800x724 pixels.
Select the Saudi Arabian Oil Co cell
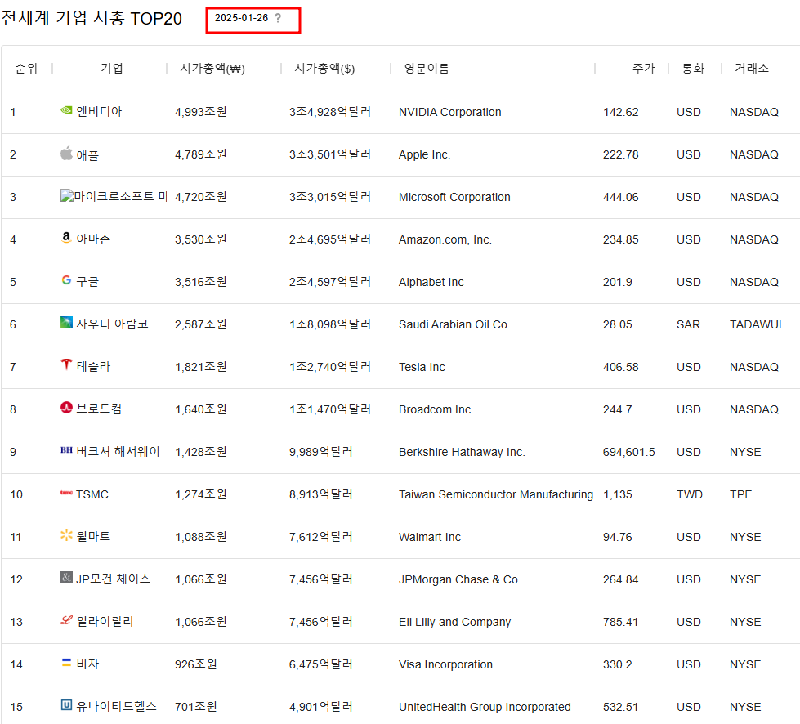pyautogui.click(x=453, y=324)
